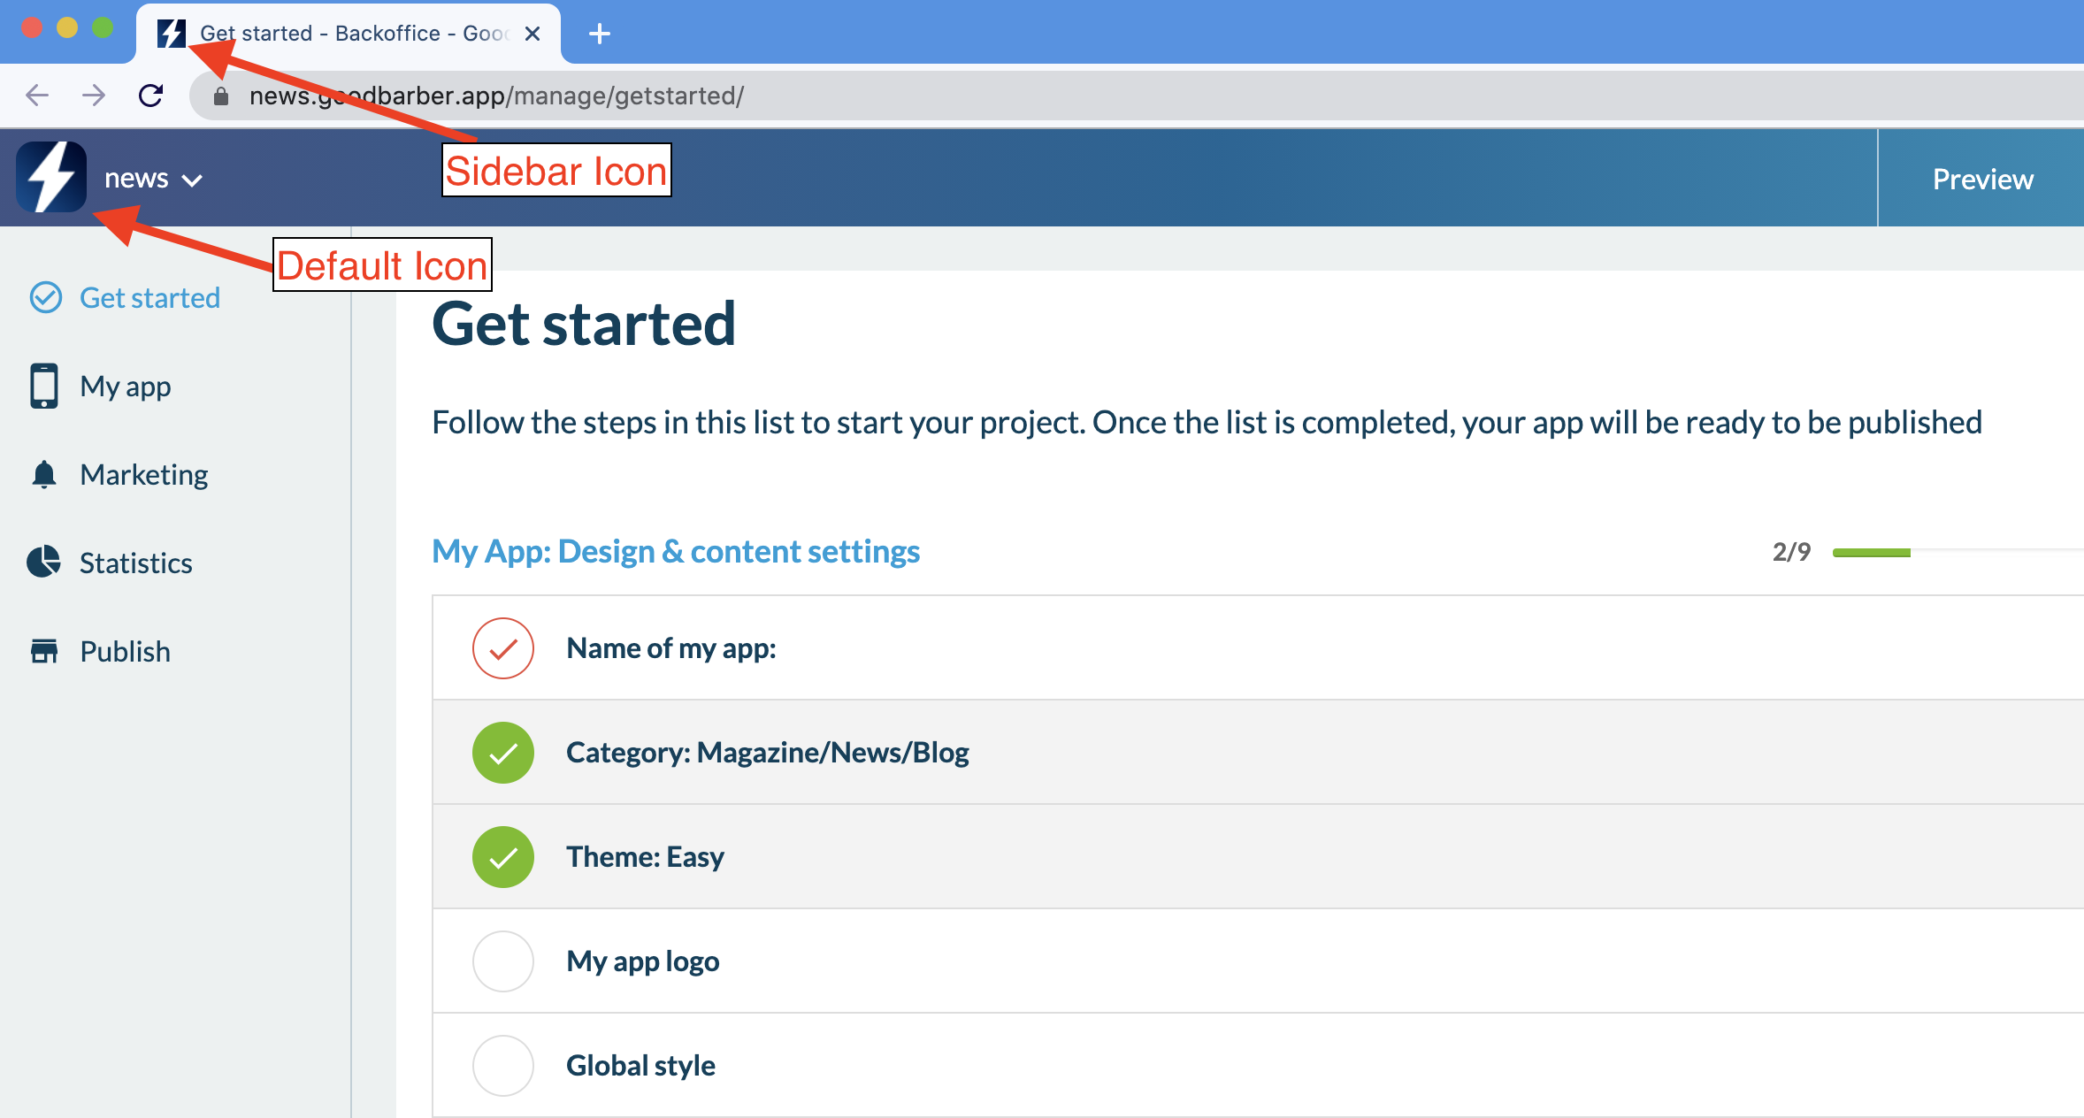Click the Get started checkmark circle icon
This screenshot has width=2084, height=1118.
tap(45, 297)
